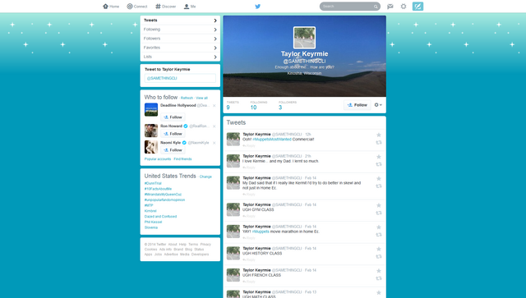Click the search magnifier icon
This screenshot has width=526, height=298.
(x=376, y=7)
